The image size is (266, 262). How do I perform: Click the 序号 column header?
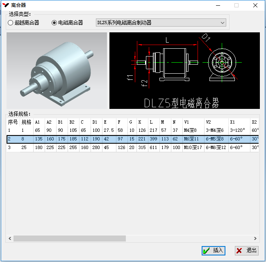[x=13, y=122]
